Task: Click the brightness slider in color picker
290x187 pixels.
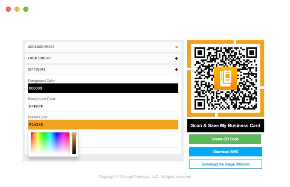Action: pos(74,143)
